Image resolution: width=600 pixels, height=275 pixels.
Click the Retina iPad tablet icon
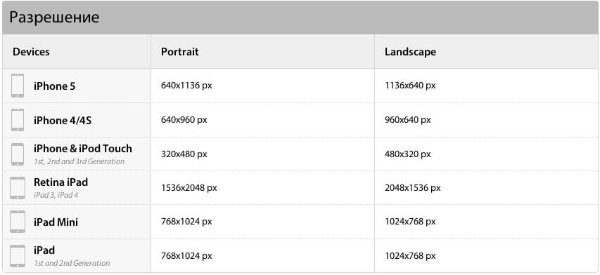coord(18,188)
